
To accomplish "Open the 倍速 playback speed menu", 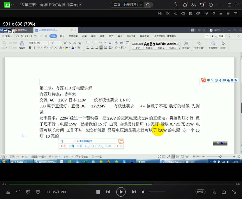I will click(200, 192).
